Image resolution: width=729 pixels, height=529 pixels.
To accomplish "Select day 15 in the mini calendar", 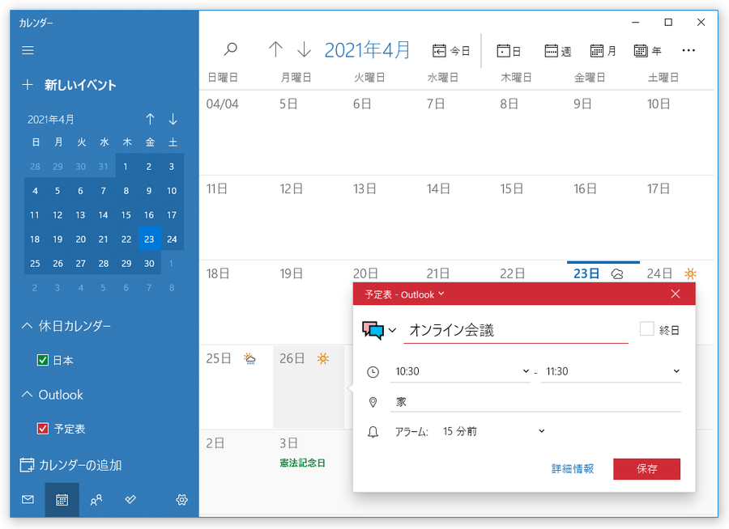I will point(126,215).
